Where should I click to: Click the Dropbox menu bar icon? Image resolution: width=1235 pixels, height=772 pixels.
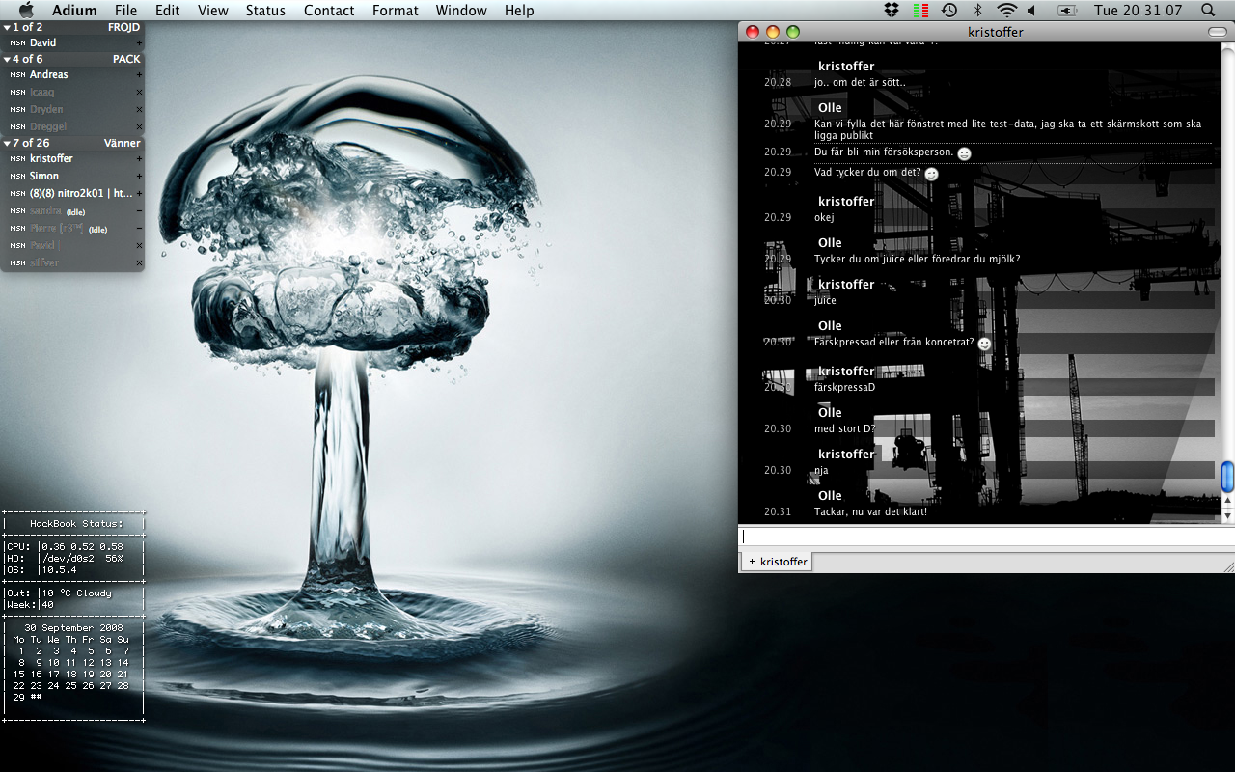click(x=892, y=11)
